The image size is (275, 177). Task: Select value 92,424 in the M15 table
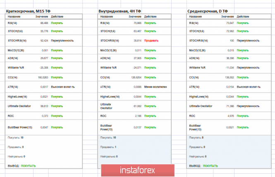(44, 41)
